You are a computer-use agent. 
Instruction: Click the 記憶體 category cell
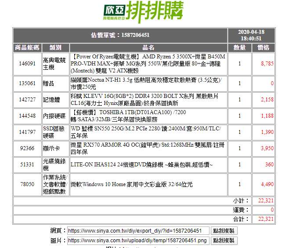56,100
